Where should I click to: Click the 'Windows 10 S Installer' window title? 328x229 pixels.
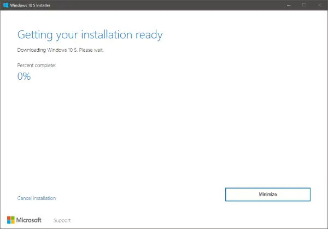(x=30, y=5)
